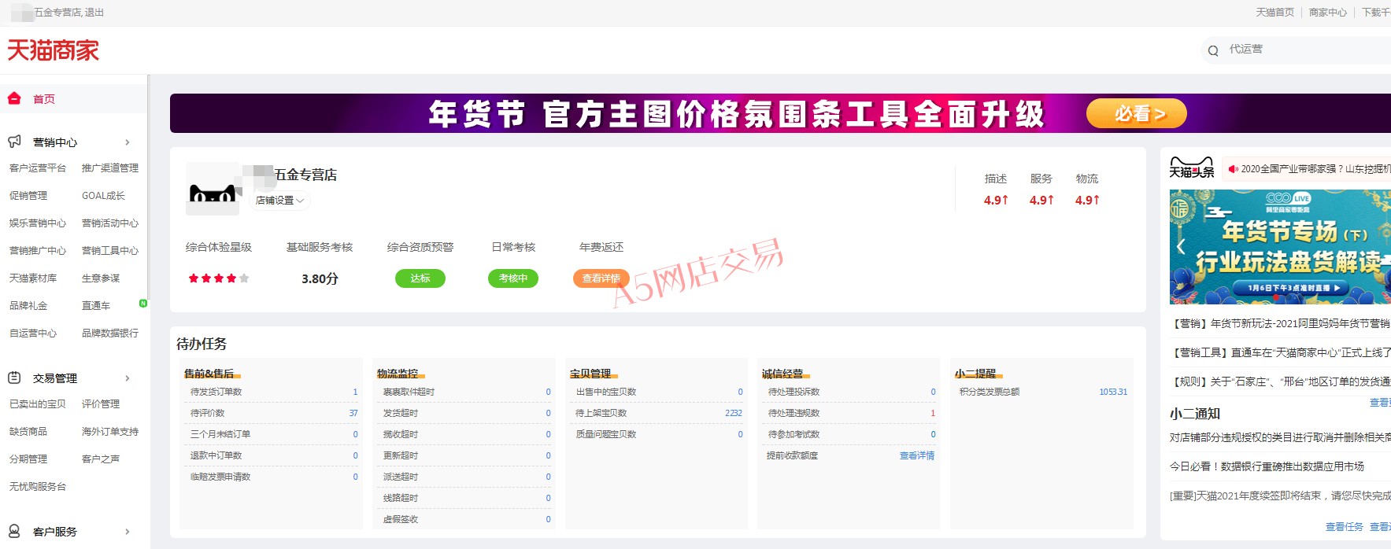
Task: Open the 石家庄 shipping rule notice
Action: pos(1281,381)
